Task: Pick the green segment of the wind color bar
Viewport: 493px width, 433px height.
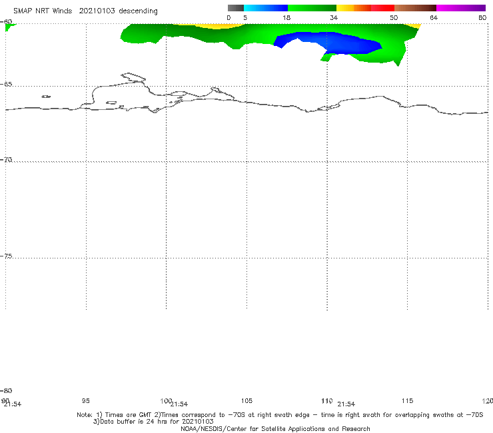Action: 312,8
